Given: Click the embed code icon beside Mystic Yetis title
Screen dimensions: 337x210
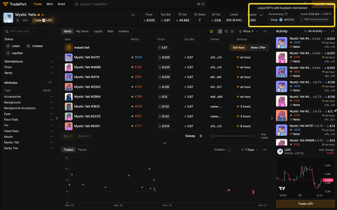Looking at the screenshot, I should pos(133,15).
